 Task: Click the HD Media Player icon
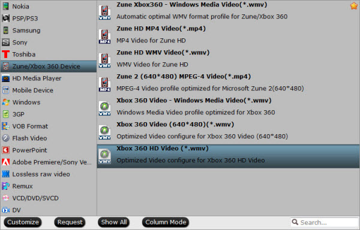[x=5, y=78]
